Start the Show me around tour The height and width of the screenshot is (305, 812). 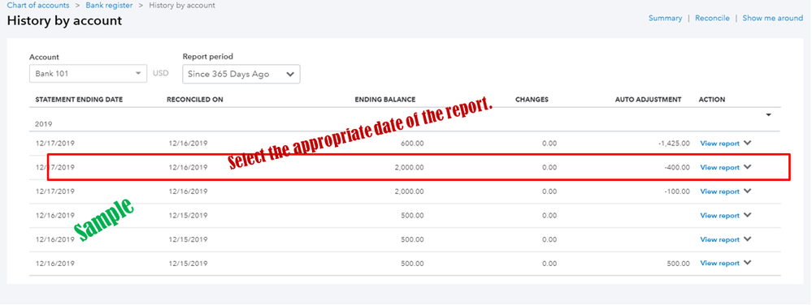[773, 18]
